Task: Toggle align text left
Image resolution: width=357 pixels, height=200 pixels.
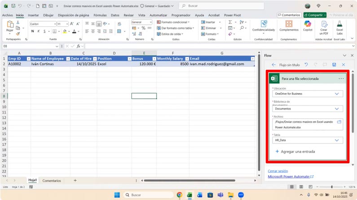Action: [87, 31]
